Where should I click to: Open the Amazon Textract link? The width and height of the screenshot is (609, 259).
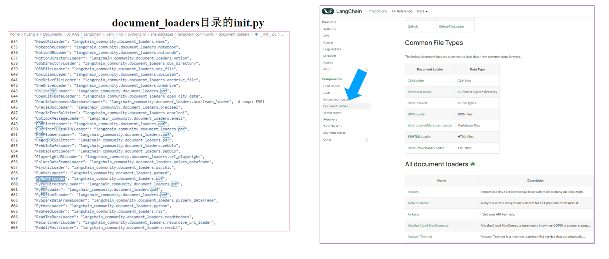[420, 237]
